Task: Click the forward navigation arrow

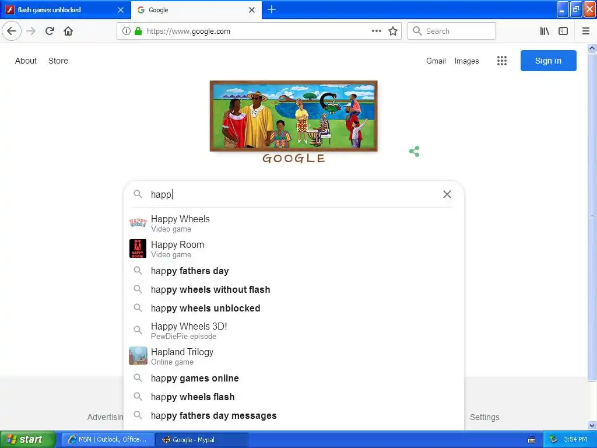Action: point(31,31)
